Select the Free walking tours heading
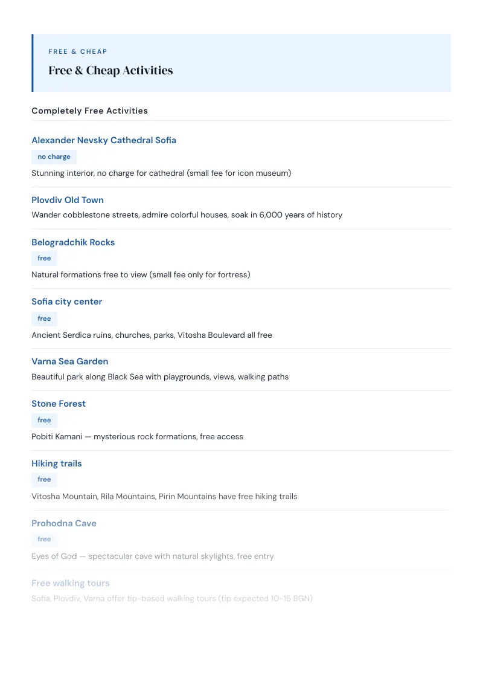 click(x=70, y=583)
